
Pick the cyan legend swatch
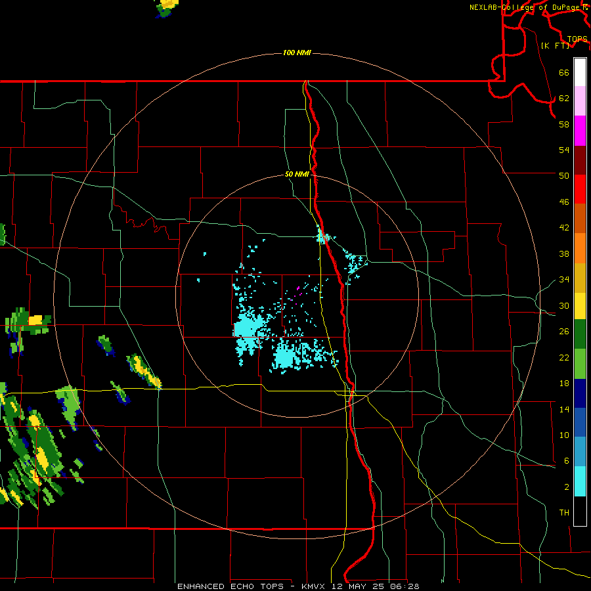(580, 481)
